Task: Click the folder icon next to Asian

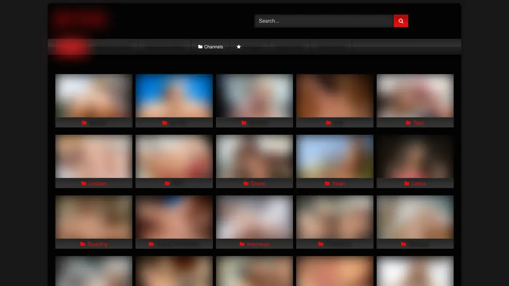Action: click(327, 184)
